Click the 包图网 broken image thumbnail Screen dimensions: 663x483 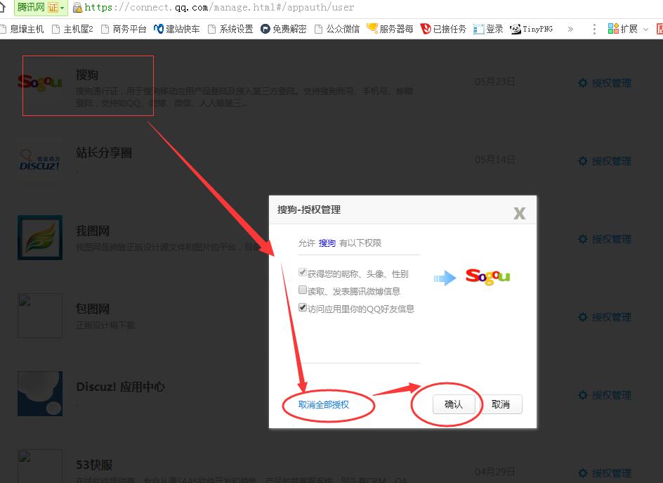pyautogui.click(x=40, y=316)
